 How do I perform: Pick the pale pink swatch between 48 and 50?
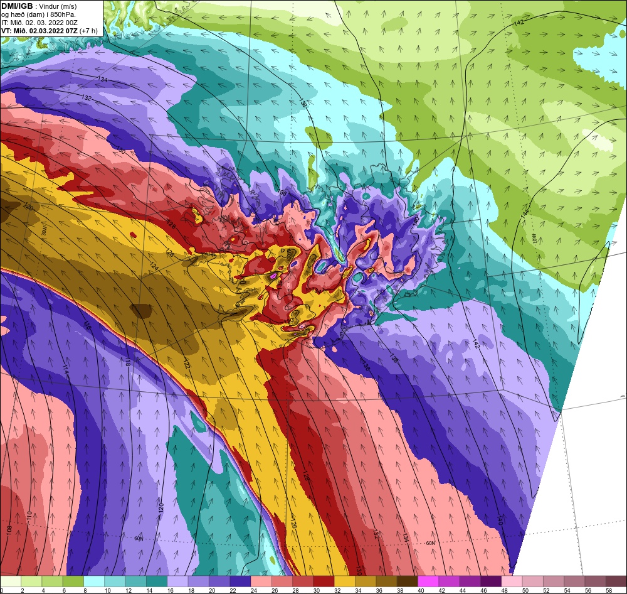[512, 581]
